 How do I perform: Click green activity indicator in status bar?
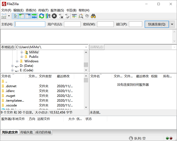tap(167, 138)
